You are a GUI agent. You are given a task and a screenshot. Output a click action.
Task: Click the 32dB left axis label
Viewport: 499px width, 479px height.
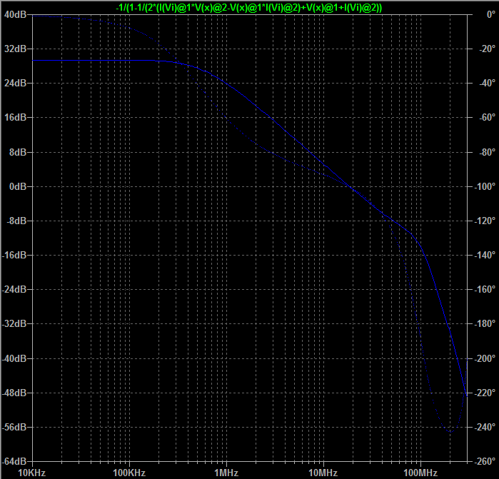(15, 49)
